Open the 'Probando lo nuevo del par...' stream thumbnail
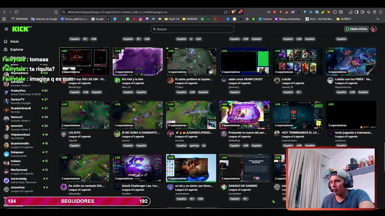 pyautogui.click(x=244, y=115)
